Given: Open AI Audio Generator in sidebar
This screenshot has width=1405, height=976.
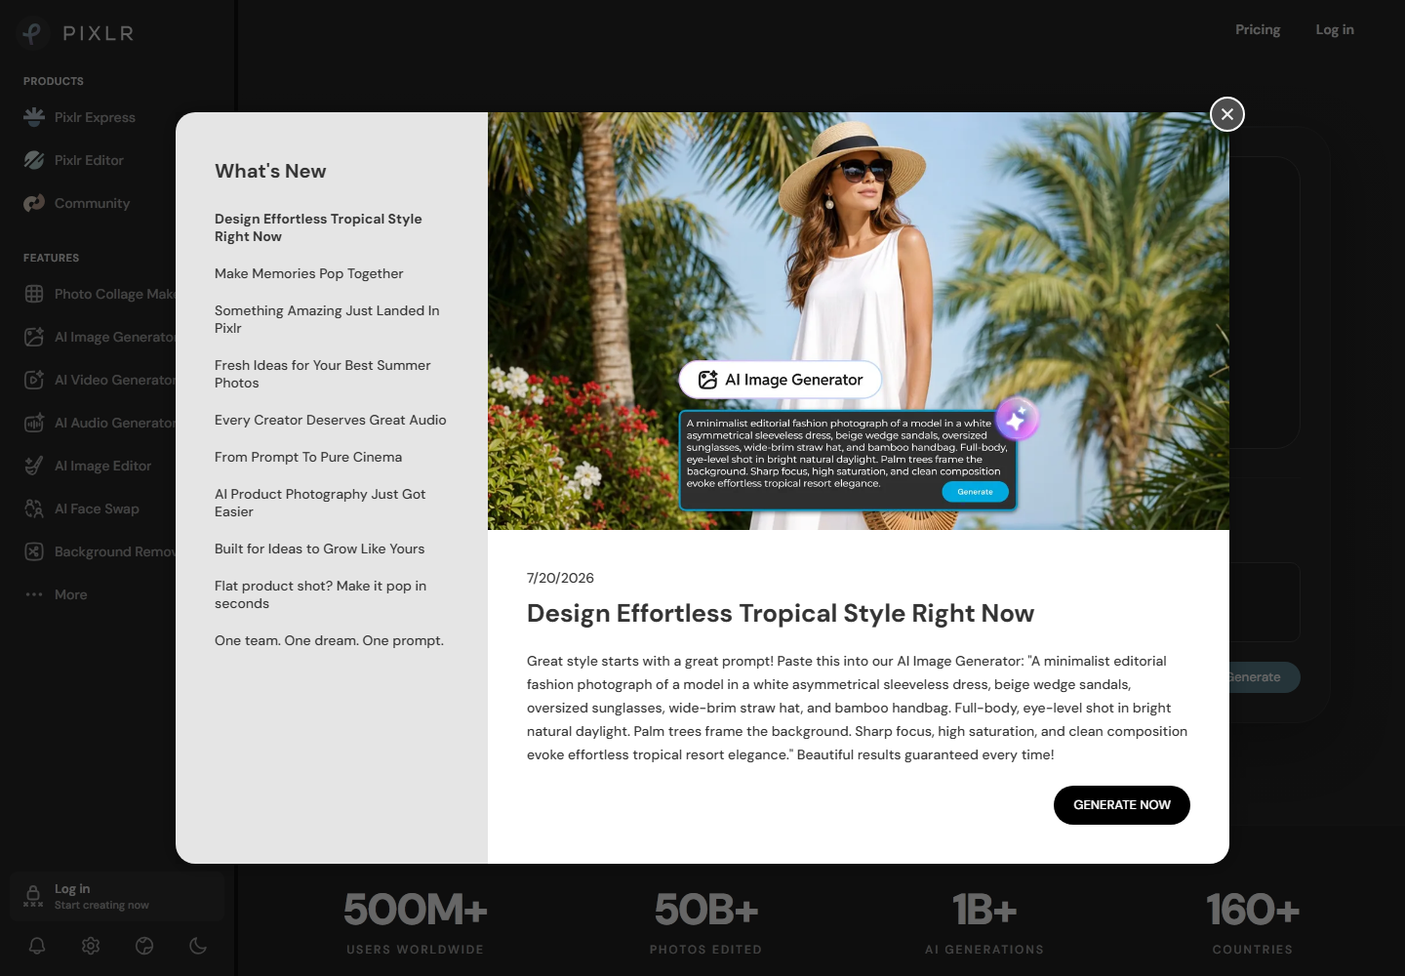Looking at the screenshot, I should click(100, 423).
